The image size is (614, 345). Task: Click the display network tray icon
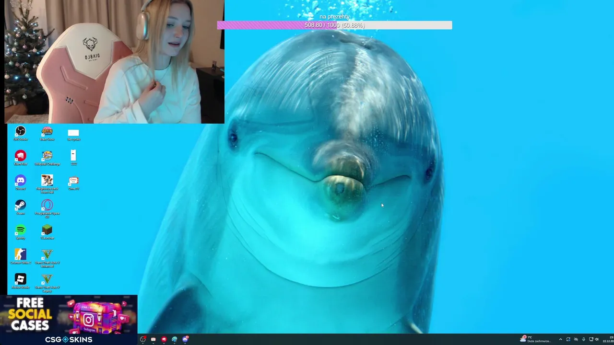click(591, 339)
